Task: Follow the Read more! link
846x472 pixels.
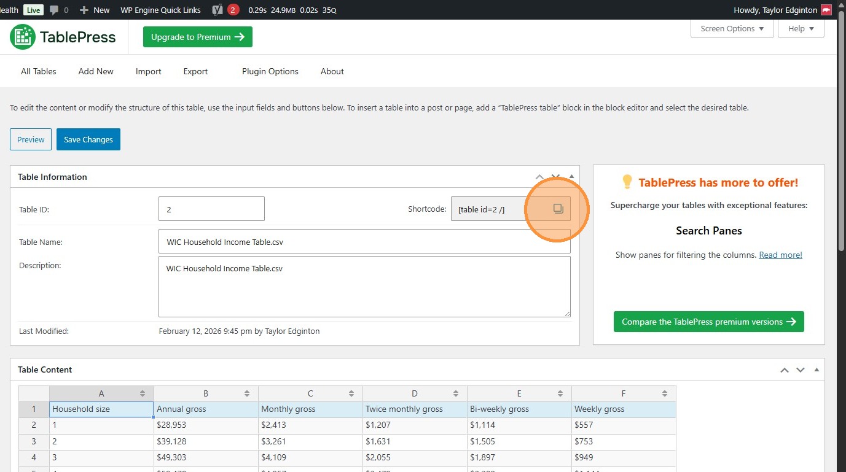Action: coord(780,255)
